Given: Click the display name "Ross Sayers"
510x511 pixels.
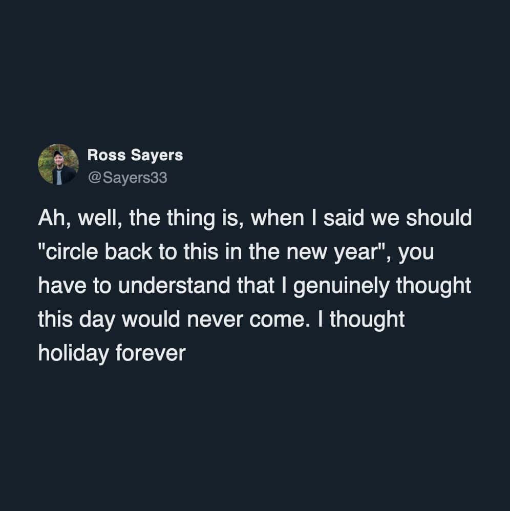Looking at the screenshot, I should coord(135,155).
